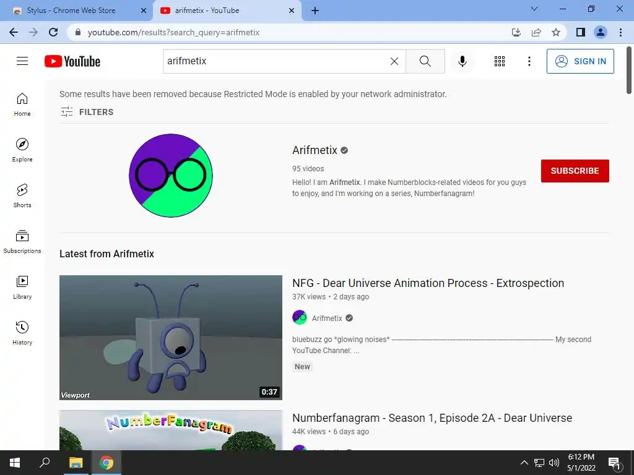The width and height of the screenshot is (634, 475).
Task: Click the browser address bar URL
Action: (x=173, y=32)
